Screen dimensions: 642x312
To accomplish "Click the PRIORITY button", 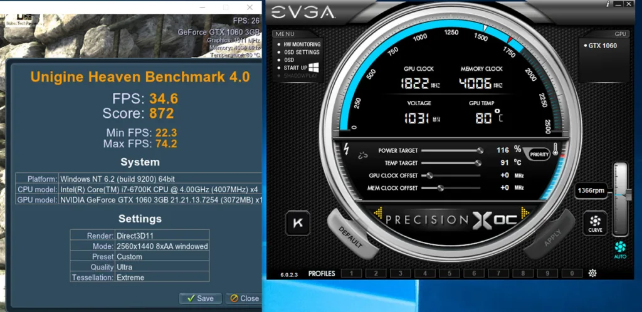I will coord(539,154).
